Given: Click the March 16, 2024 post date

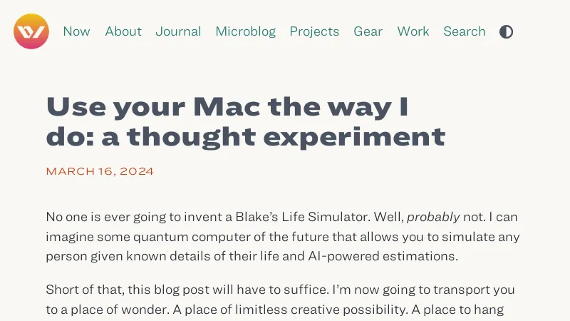Looking at the screenshot, I should coord(100,171).
